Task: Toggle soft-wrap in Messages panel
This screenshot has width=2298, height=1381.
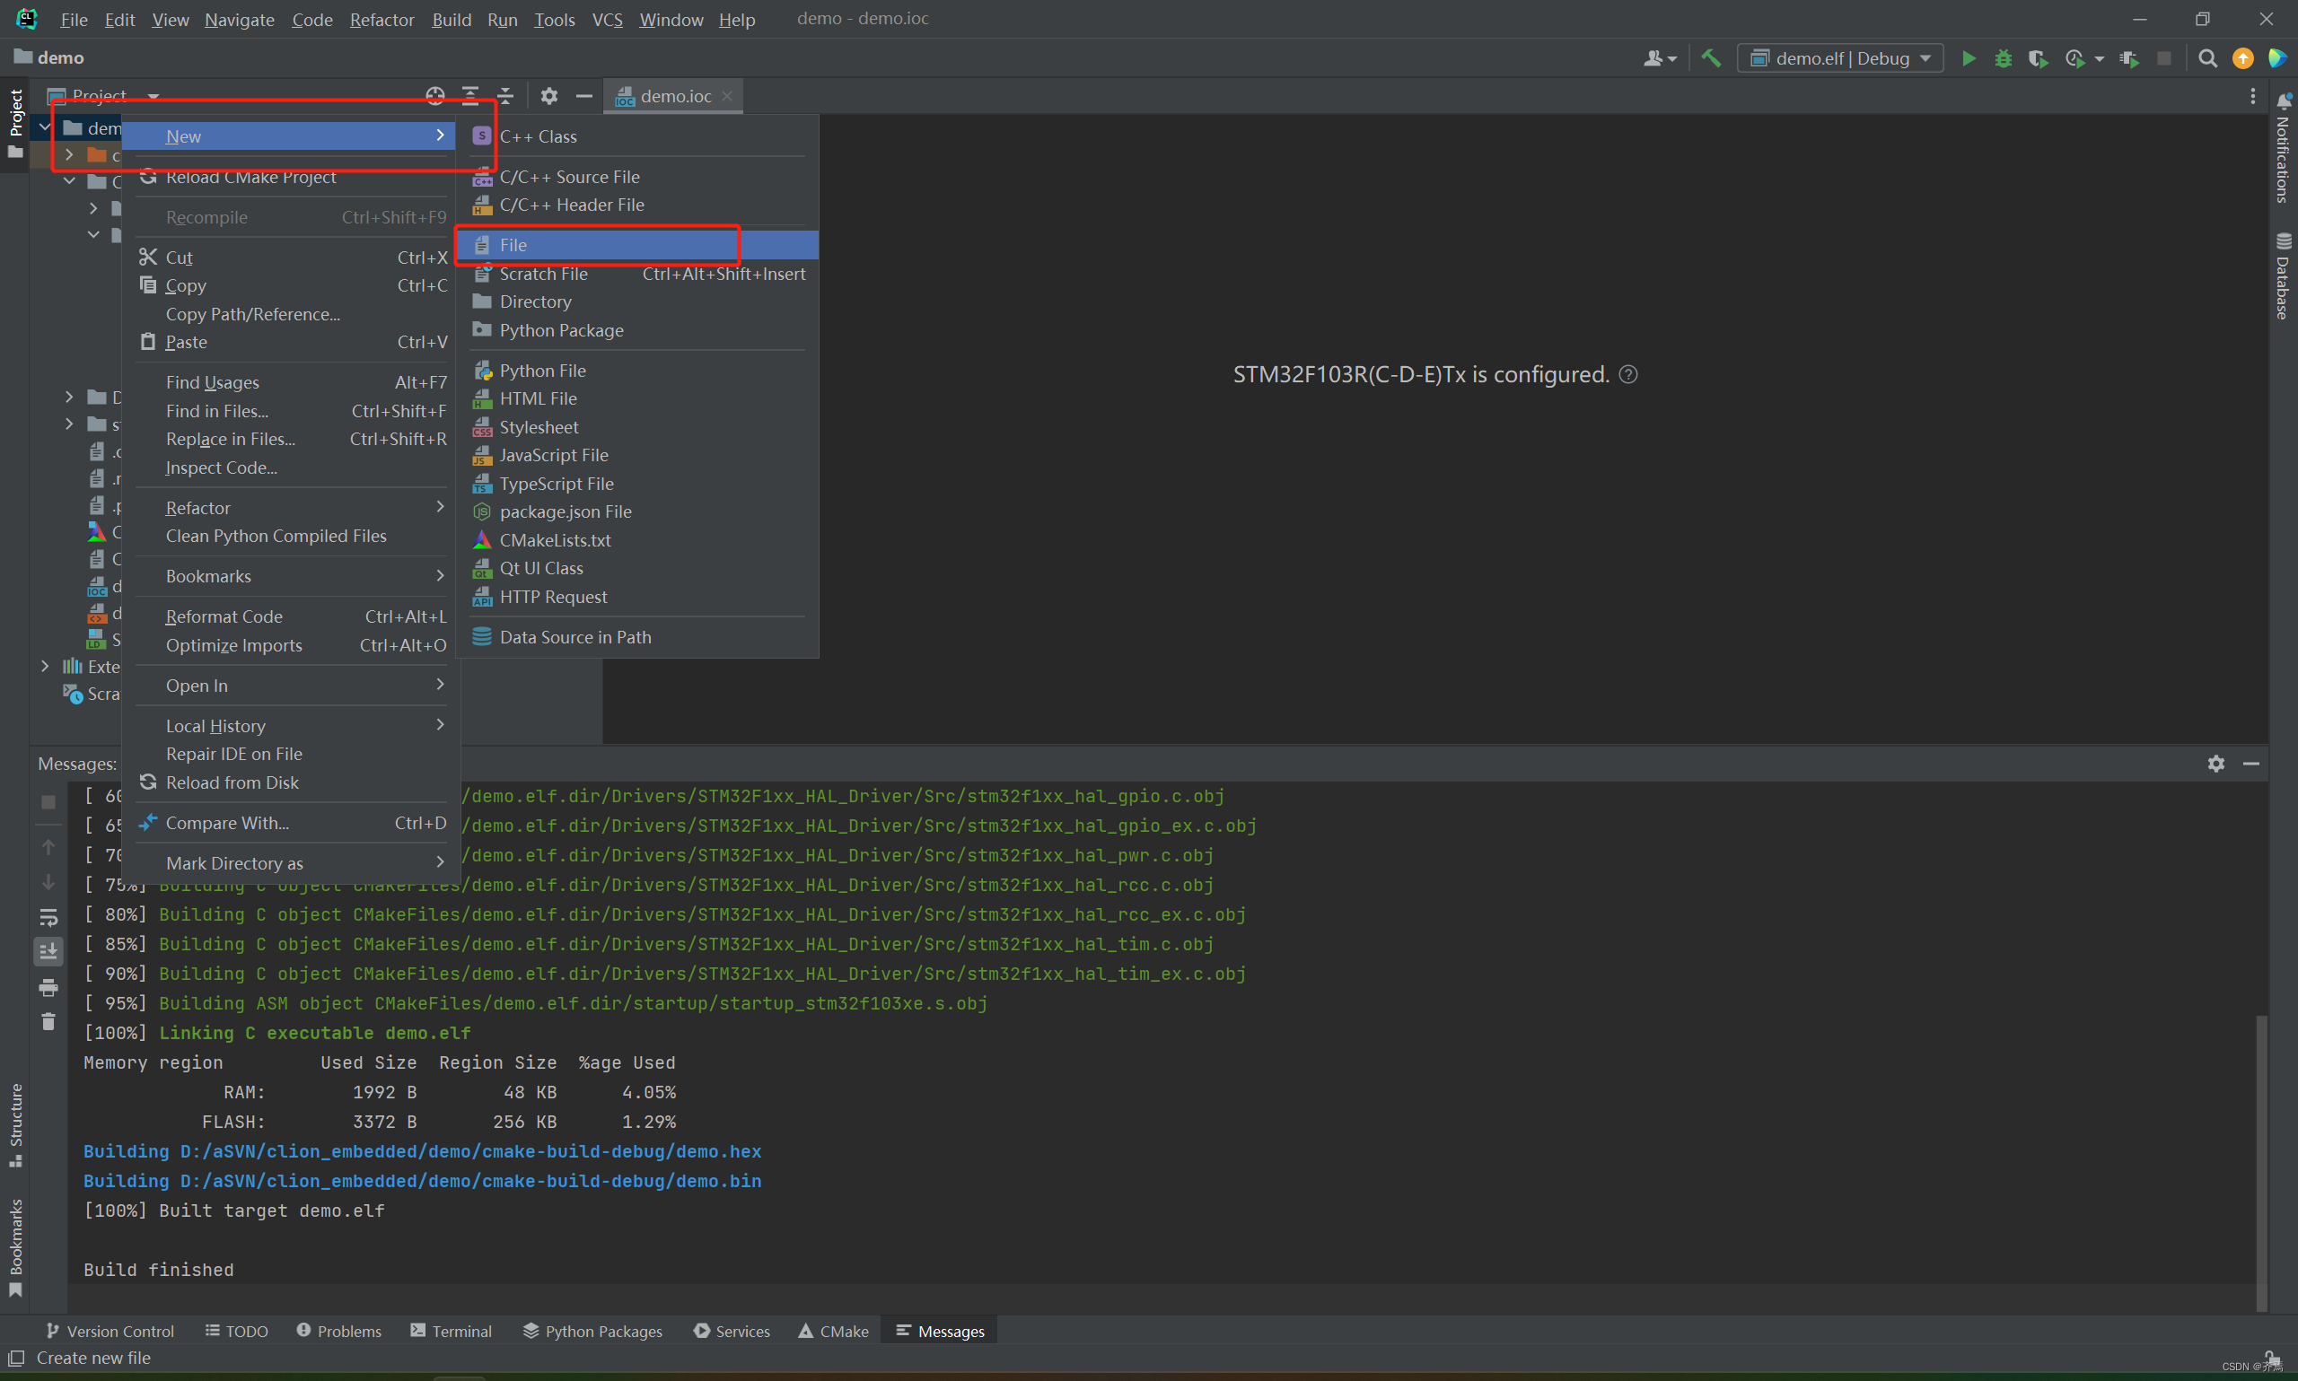Action: click(48, 918)
